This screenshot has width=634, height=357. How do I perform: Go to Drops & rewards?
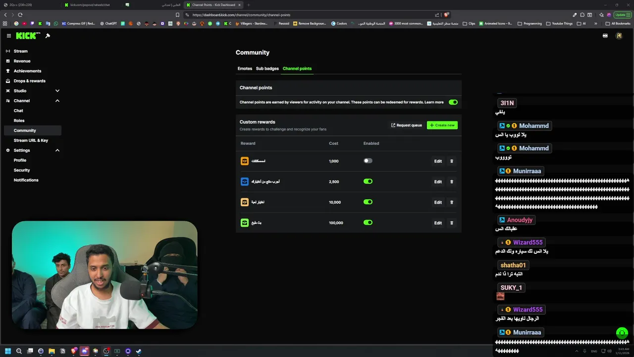click(33, 81)
